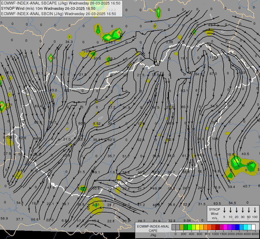Image resolution: width=260 pixels, height=239 pixels.
Task: Click the 1500 tick label on CAPE scale
Action: coord(223,234)
